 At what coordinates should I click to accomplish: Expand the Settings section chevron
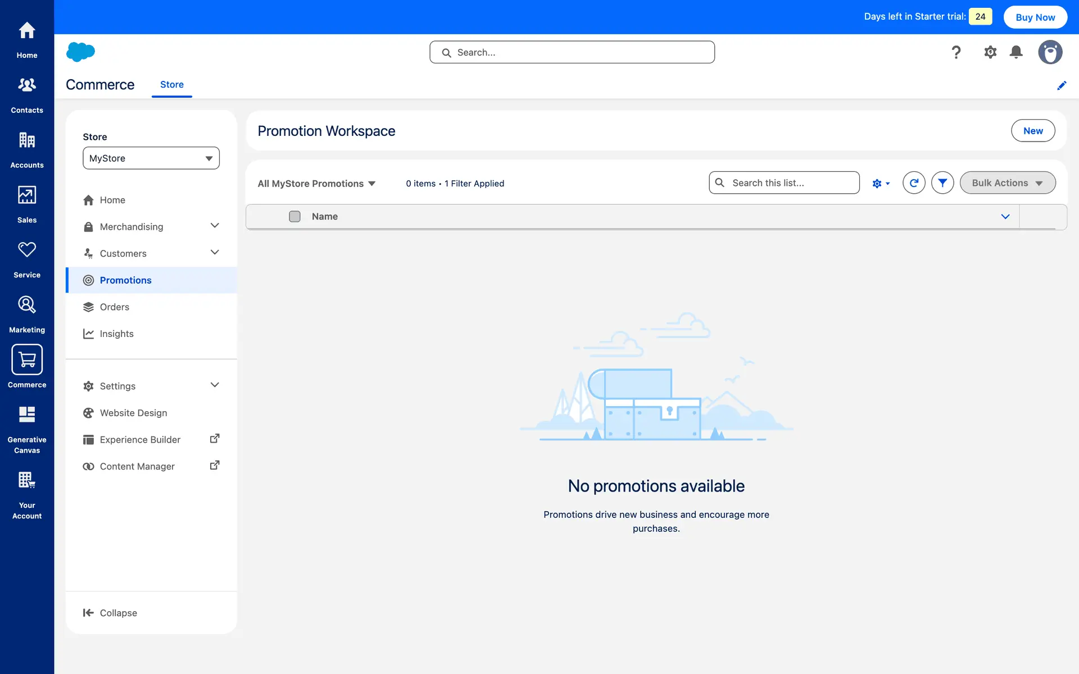(214, 385)
